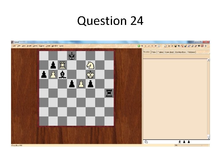Switch to the Score sheet tab
This screenshot has width=221, height=166.
tap(169, 52)
